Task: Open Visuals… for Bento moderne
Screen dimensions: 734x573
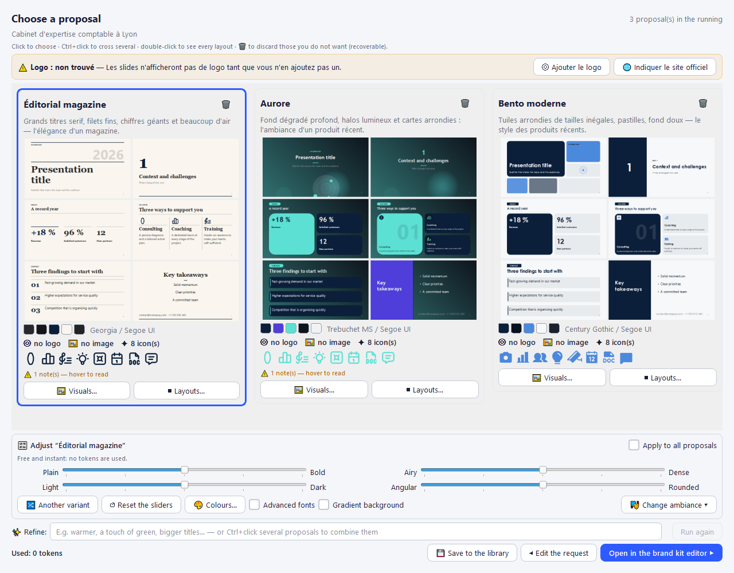Action: [x=552, y=378]
